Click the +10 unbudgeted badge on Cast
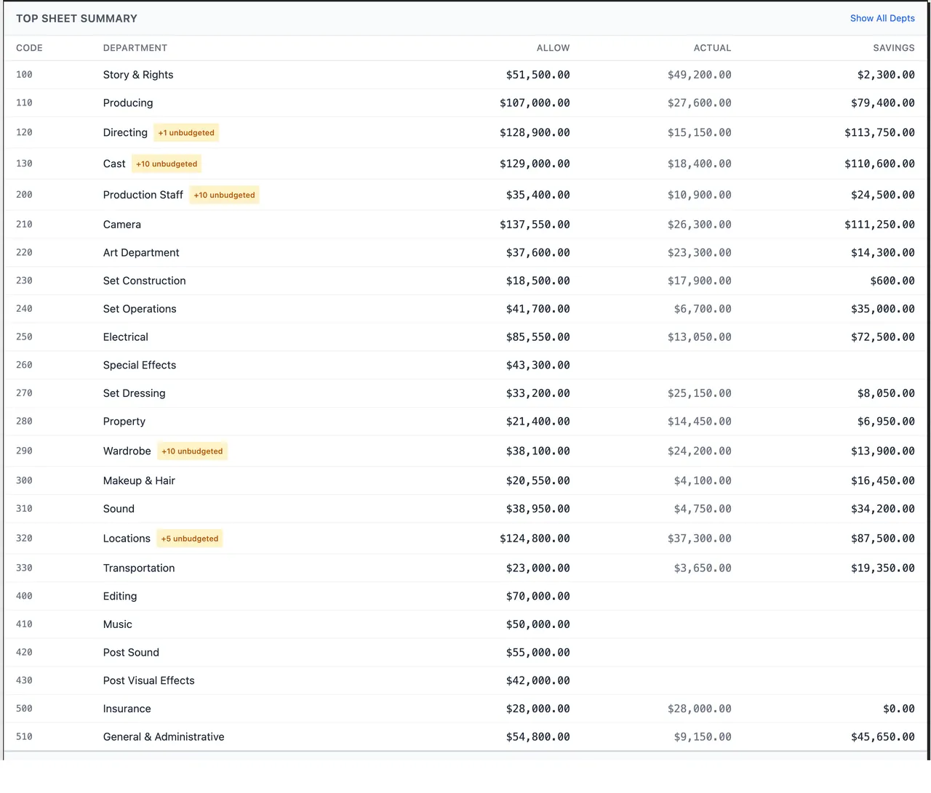Viewport: 931px width, 793px height. (x=167, y=164)
